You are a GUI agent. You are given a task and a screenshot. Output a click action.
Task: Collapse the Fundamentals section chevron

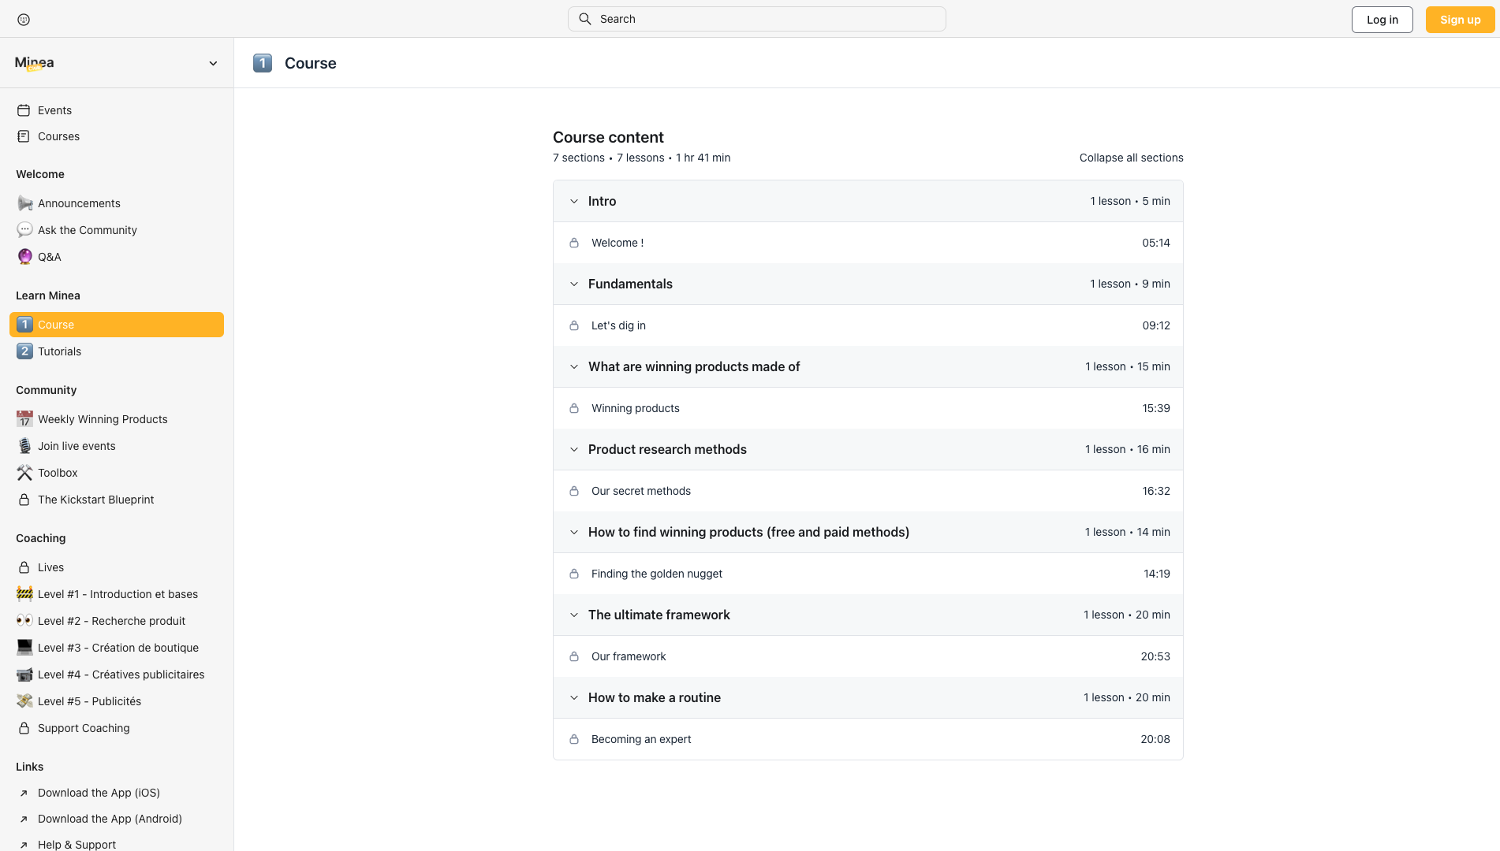pyautogui.click(x=574, y=284)
